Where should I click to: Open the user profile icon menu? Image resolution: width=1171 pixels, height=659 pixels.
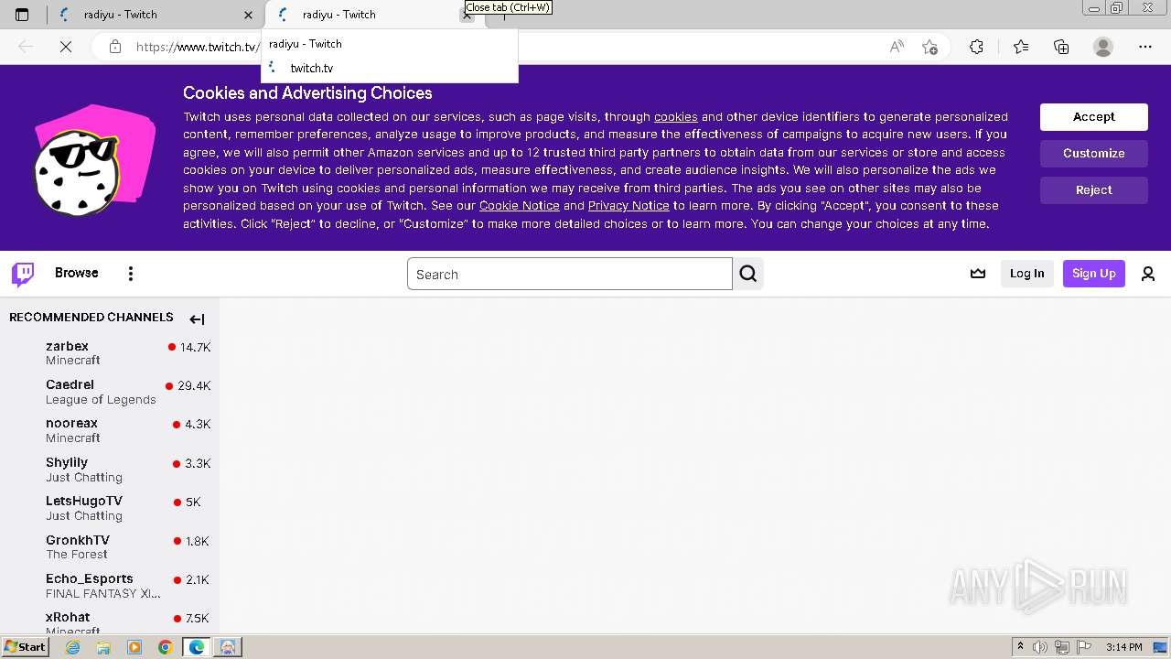(1148, 274)
